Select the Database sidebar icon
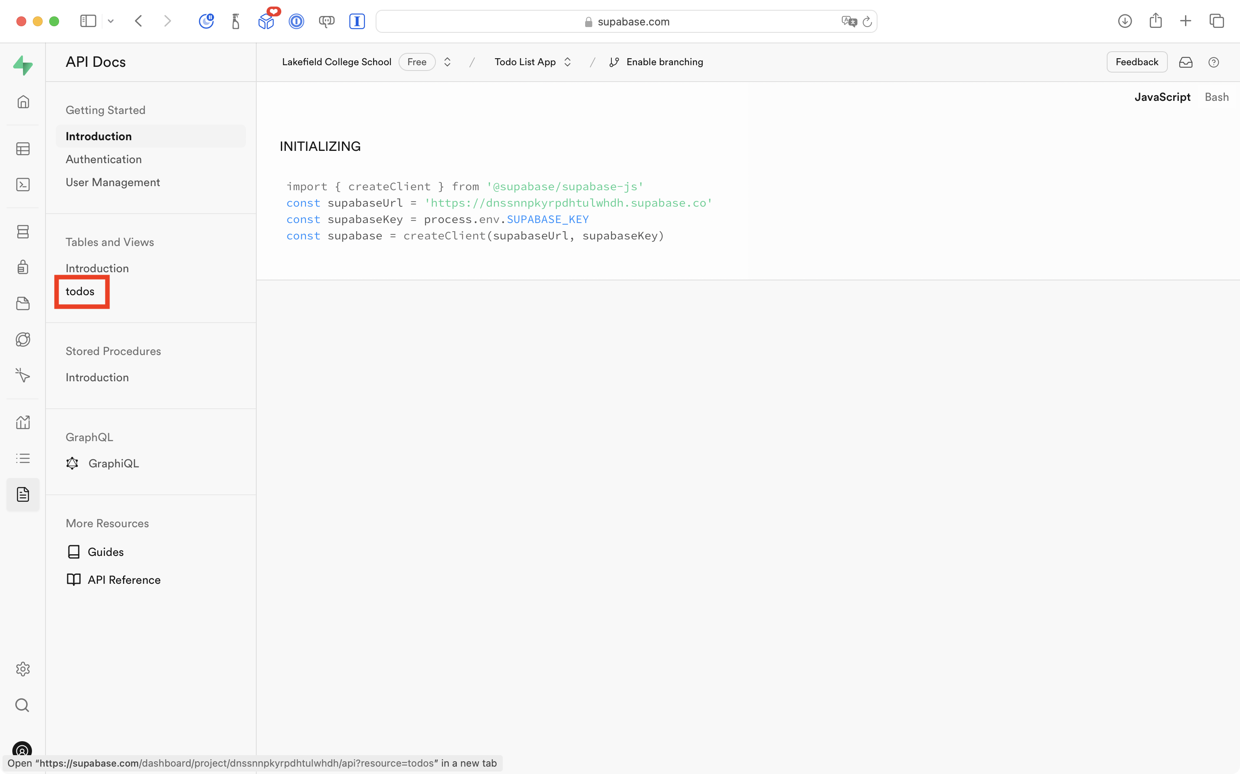 pyautogui.click(x=23, y=231)
